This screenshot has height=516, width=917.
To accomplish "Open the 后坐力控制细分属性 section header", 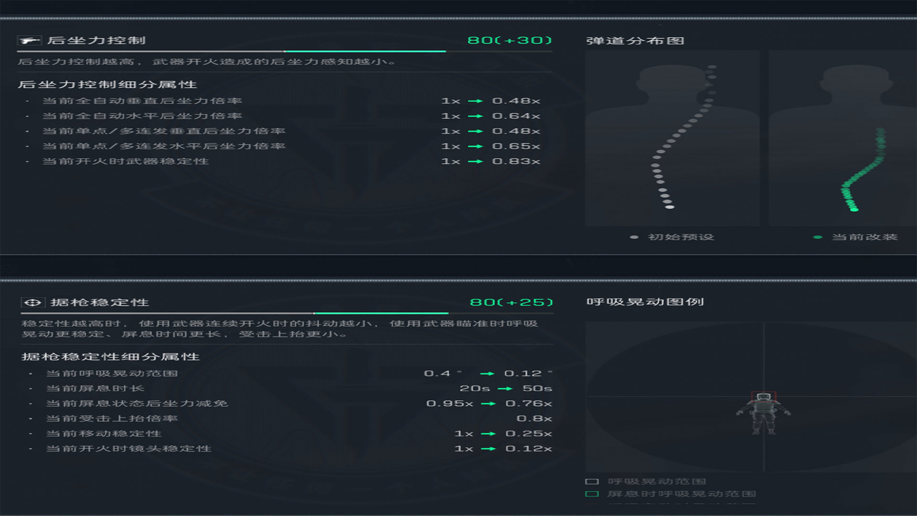I will [107, 85].
